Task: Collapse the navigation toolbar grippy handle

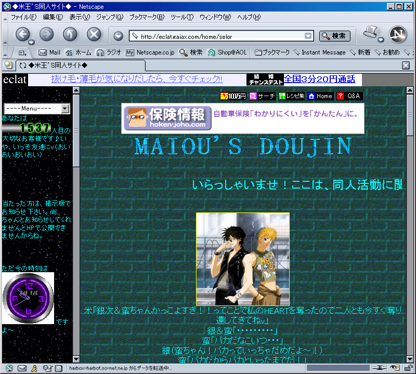Action: tap(5, 34)
